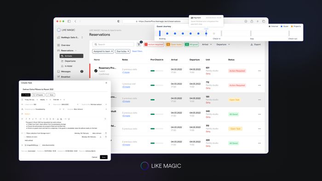Click the reservations Search field
This screenshot has height=181, width=322.
coord(113,44)
